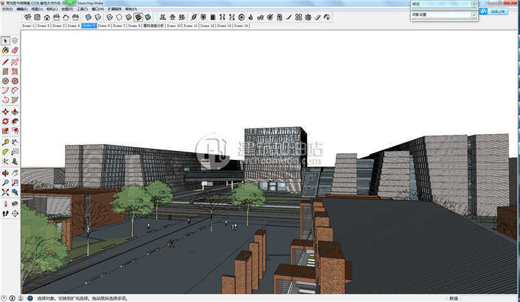Choose the Follow Me tool
This screenshot has height=302, width=520.
coord(15,122)
